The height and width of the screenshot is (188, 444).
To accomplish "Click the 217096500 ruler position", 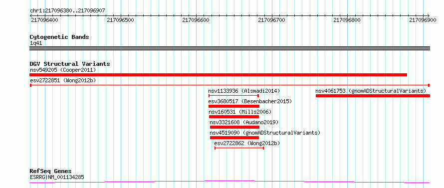I will (121, 20).
